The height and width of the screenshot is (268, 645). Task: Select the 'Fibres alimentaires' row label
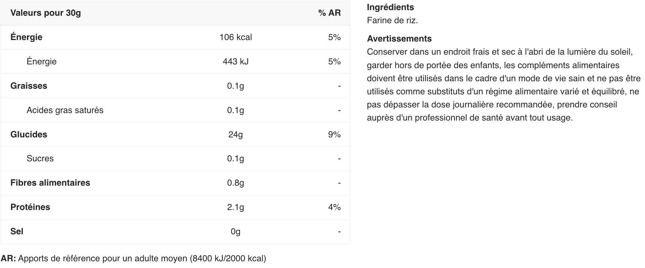50,183
